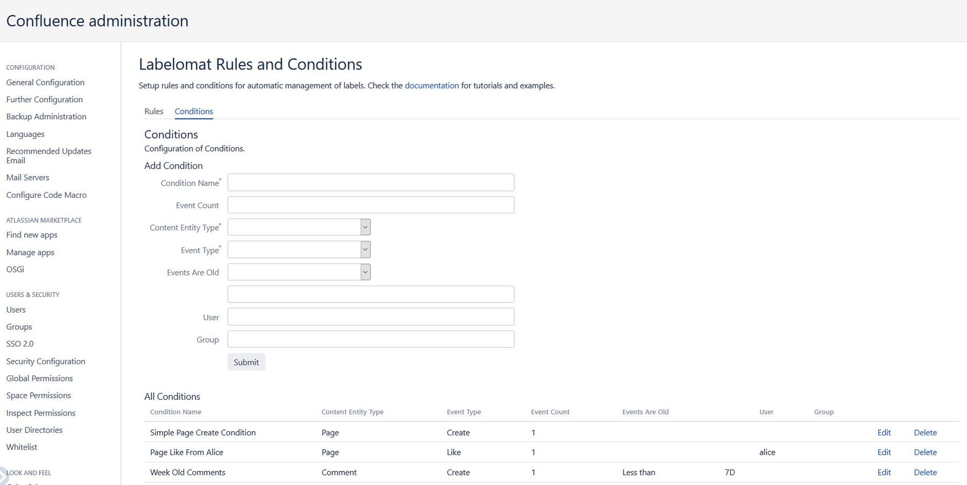
Task: Click the 'Comment' entity type cell
Action: [x=339, y=472]
